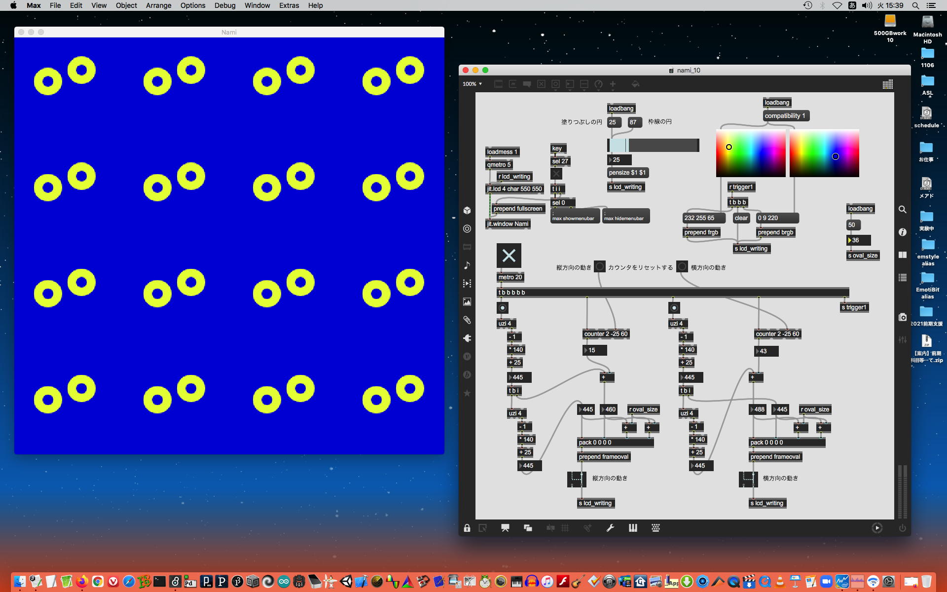
Task: Click the audio power button at bottom right
Action: 902,528
